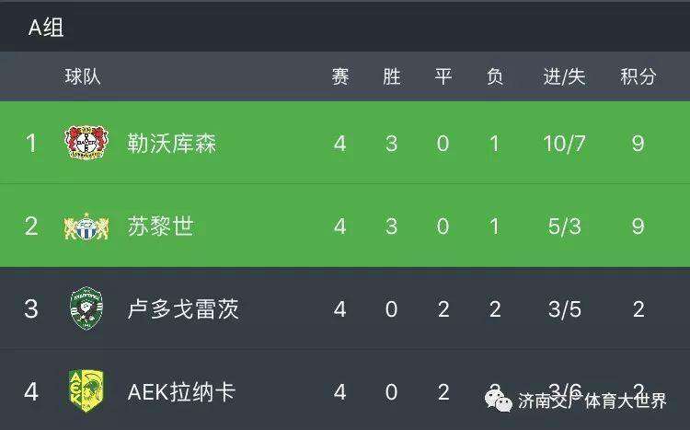Image resolution: width=690 pixels, height=430 pixels.
Task: Select the 卢多戈雷茨 team name
Action: [x=183, y=309]
